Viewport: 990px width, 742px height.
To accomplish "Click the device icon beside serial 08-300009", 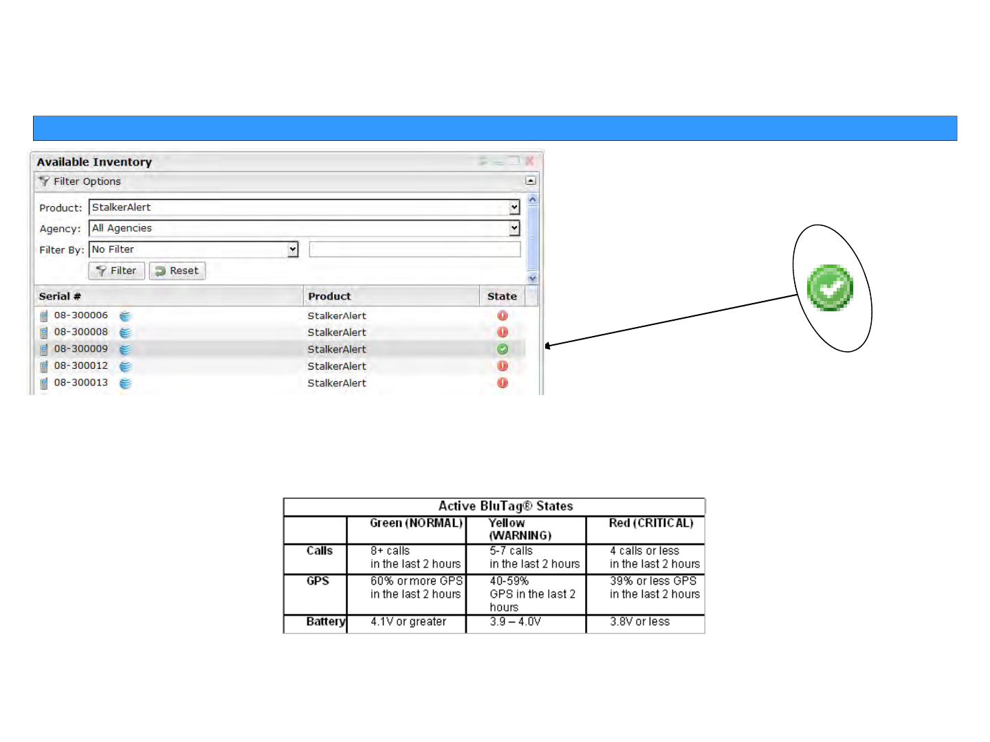I will pos(44,350).
